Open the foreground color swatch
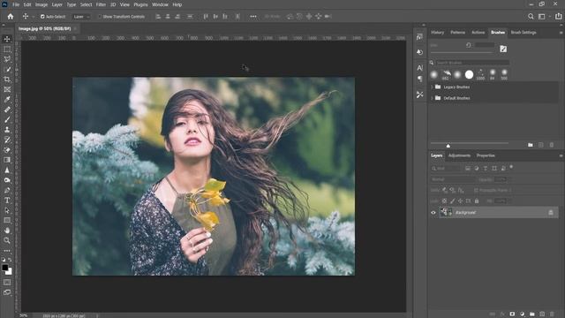Viewport: 565px width, 318px height. click(x=4, y=268)
